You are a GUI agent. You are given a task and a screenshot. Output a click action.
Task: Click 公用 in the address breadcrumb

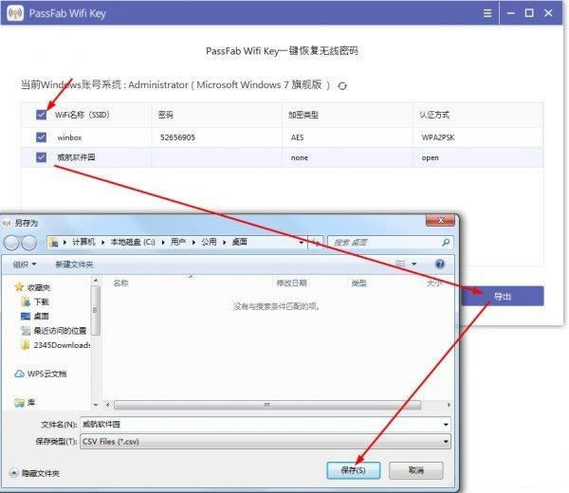(x=209, y=242)
